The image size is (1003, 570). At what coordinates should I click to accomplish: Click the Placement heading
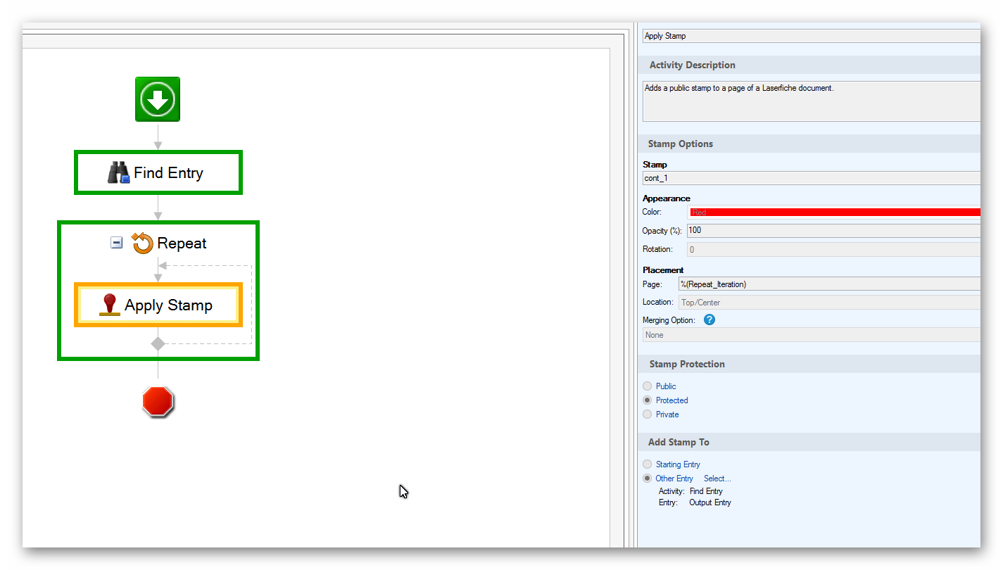coord(663,270)
